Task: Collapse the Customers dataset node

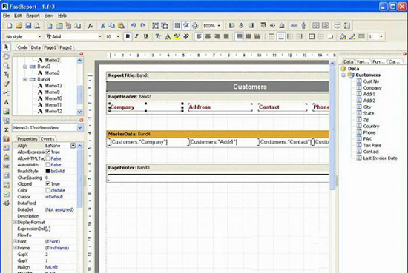Action: [343, 75]
